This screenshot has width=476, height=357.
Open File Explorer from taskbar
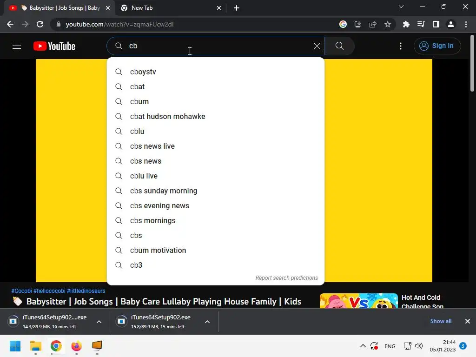36,346
